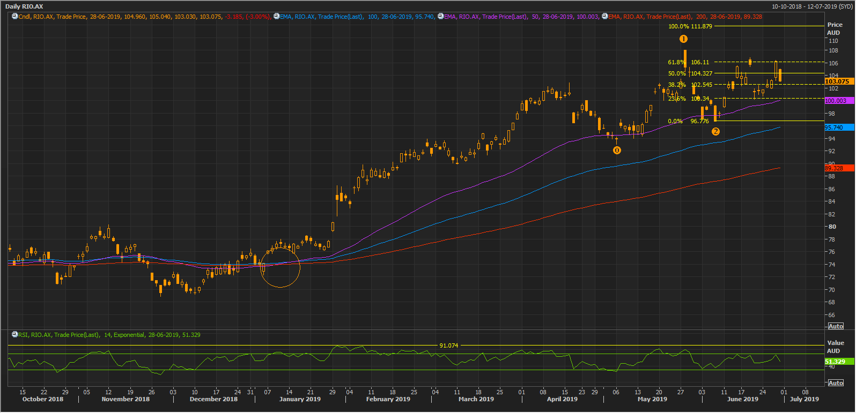856x413 pixels.
Task: Select the orange circle annotation in January 2019
Action: click(280, 267)
